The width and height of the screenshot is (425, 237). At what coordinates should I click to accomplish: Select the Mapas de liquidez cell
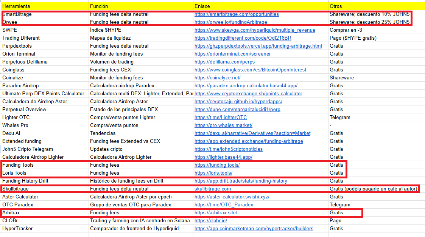[x=141, y=38]
